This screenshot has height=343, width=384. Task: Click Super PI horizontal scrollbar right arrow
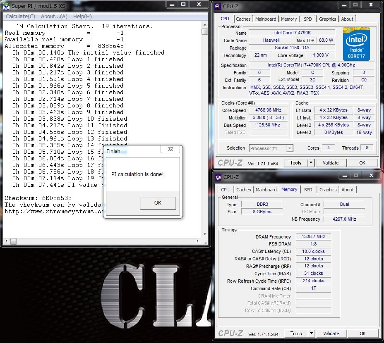point(197,241)
